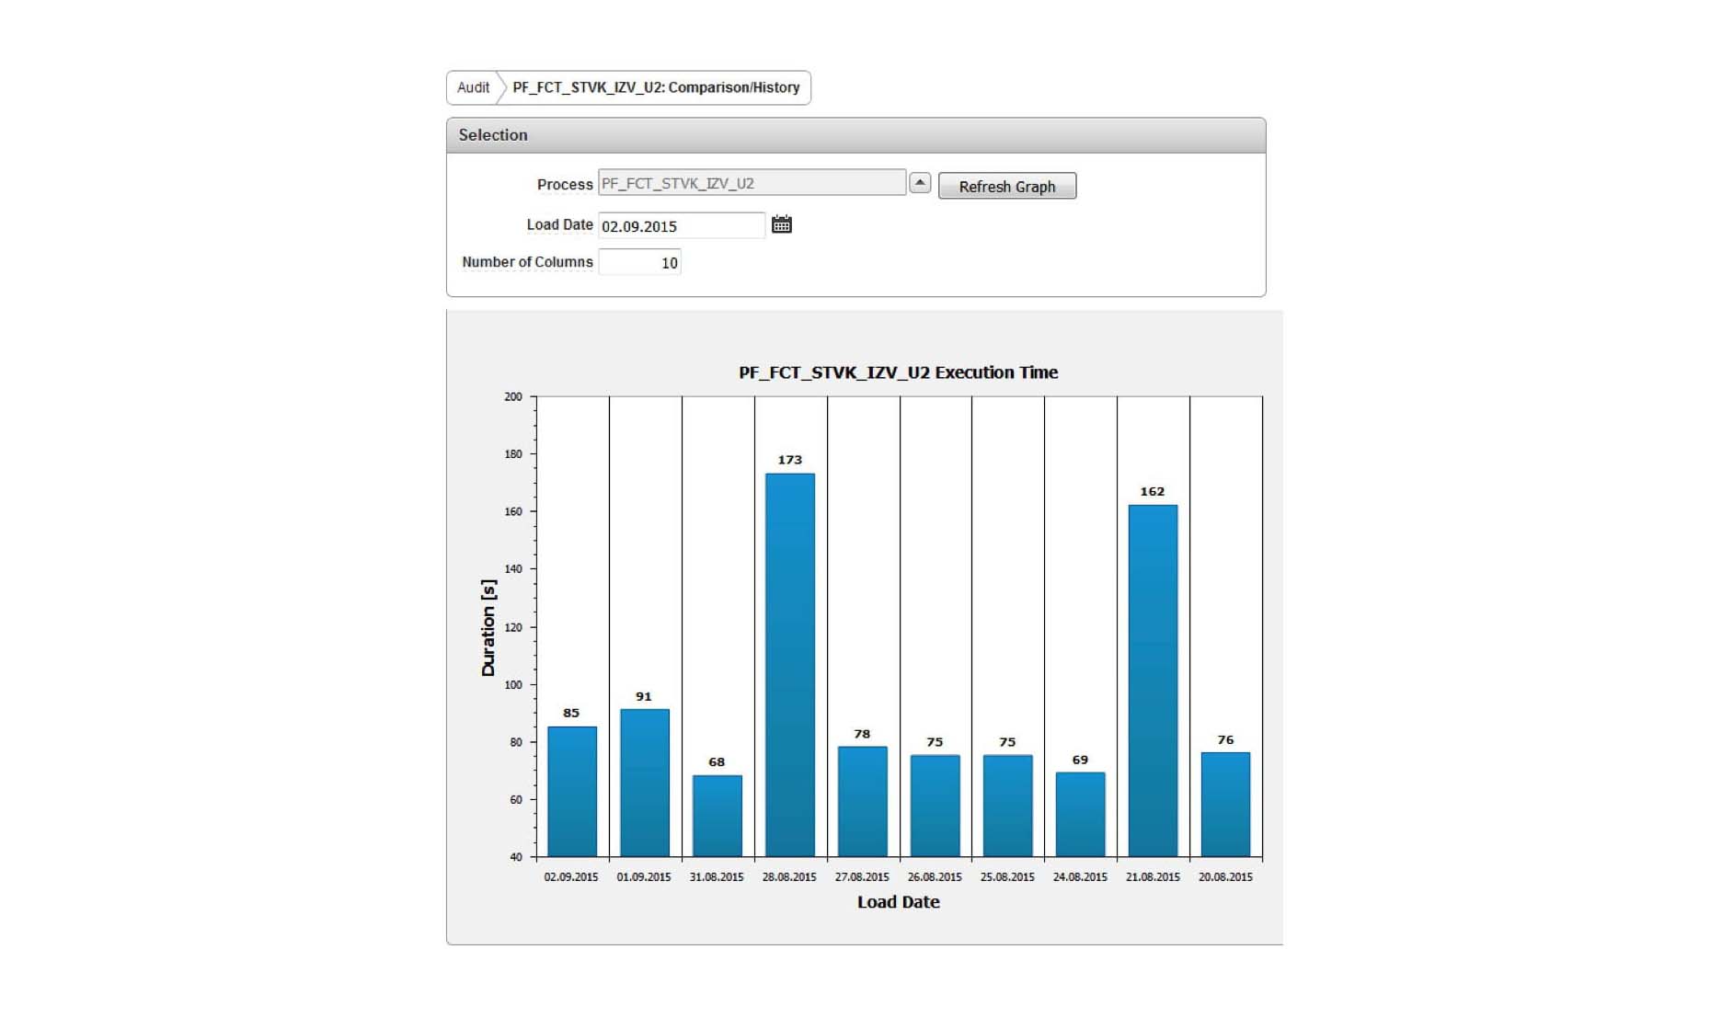Viewport: 1722px width, 1018px height.
Task: Click the up-arrow icon next to Process field
Action: [920, 181]
